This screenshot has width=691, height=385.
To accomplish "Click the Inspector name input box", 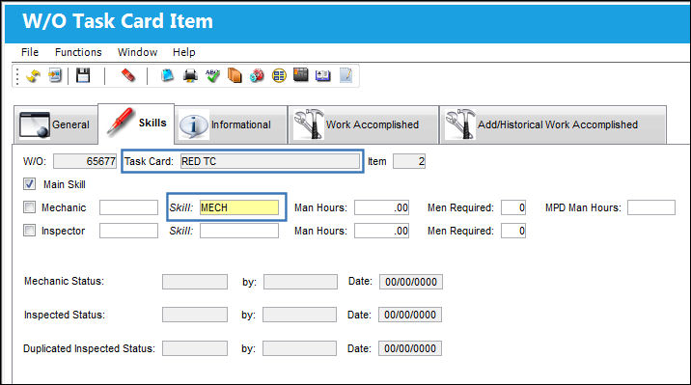I will pyautogui.click(x=128, y=231).
